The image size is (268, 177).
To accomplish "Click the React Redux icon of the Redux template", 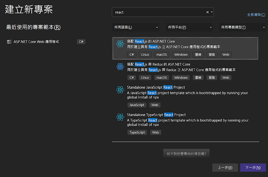I will click(120, 67).
